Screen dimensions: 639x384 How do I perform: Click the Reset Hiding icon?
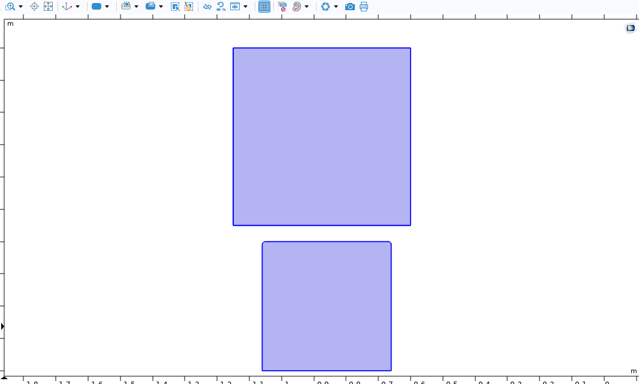click(221, 7)
